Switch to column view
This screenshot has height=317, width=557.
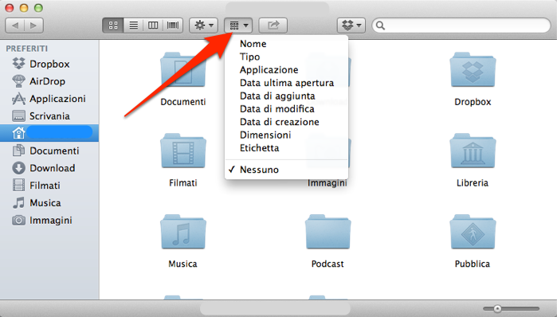click(153, 25)
